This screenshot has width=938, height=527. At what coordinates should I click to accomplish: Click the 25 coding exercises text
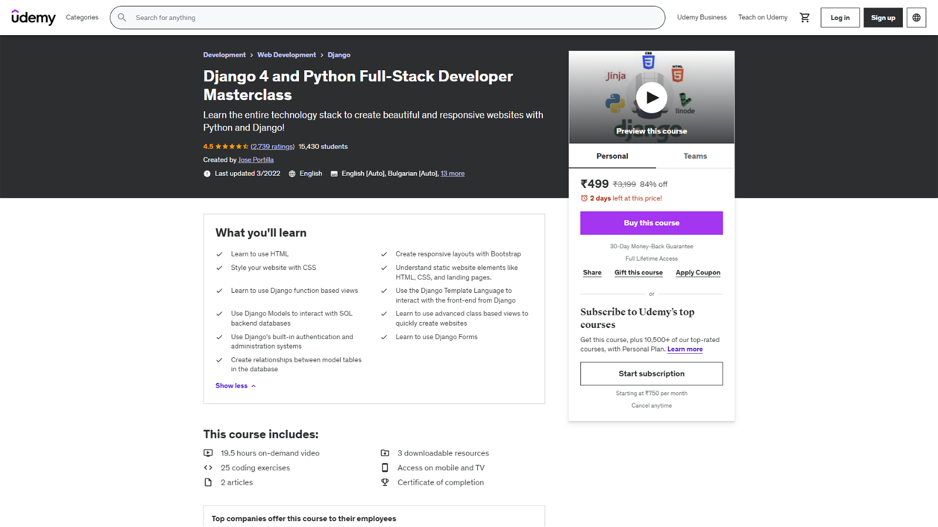pos(255,468)
